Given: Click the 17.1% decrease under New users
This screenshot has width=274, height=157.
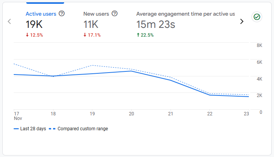Looking at the screenshot, I should pyautogui.click(x=92, y=35).
